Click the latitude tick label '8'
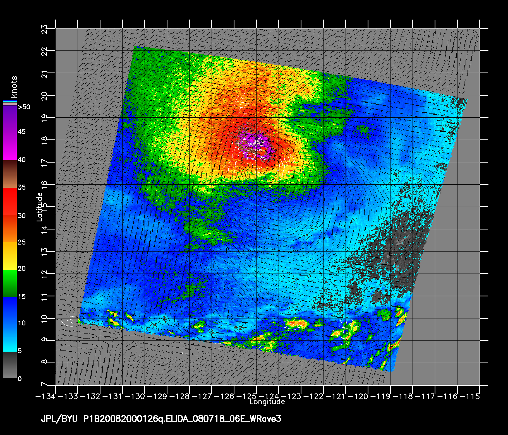The width and height of the screenshot is (508, 435). (x=45, y=362)
